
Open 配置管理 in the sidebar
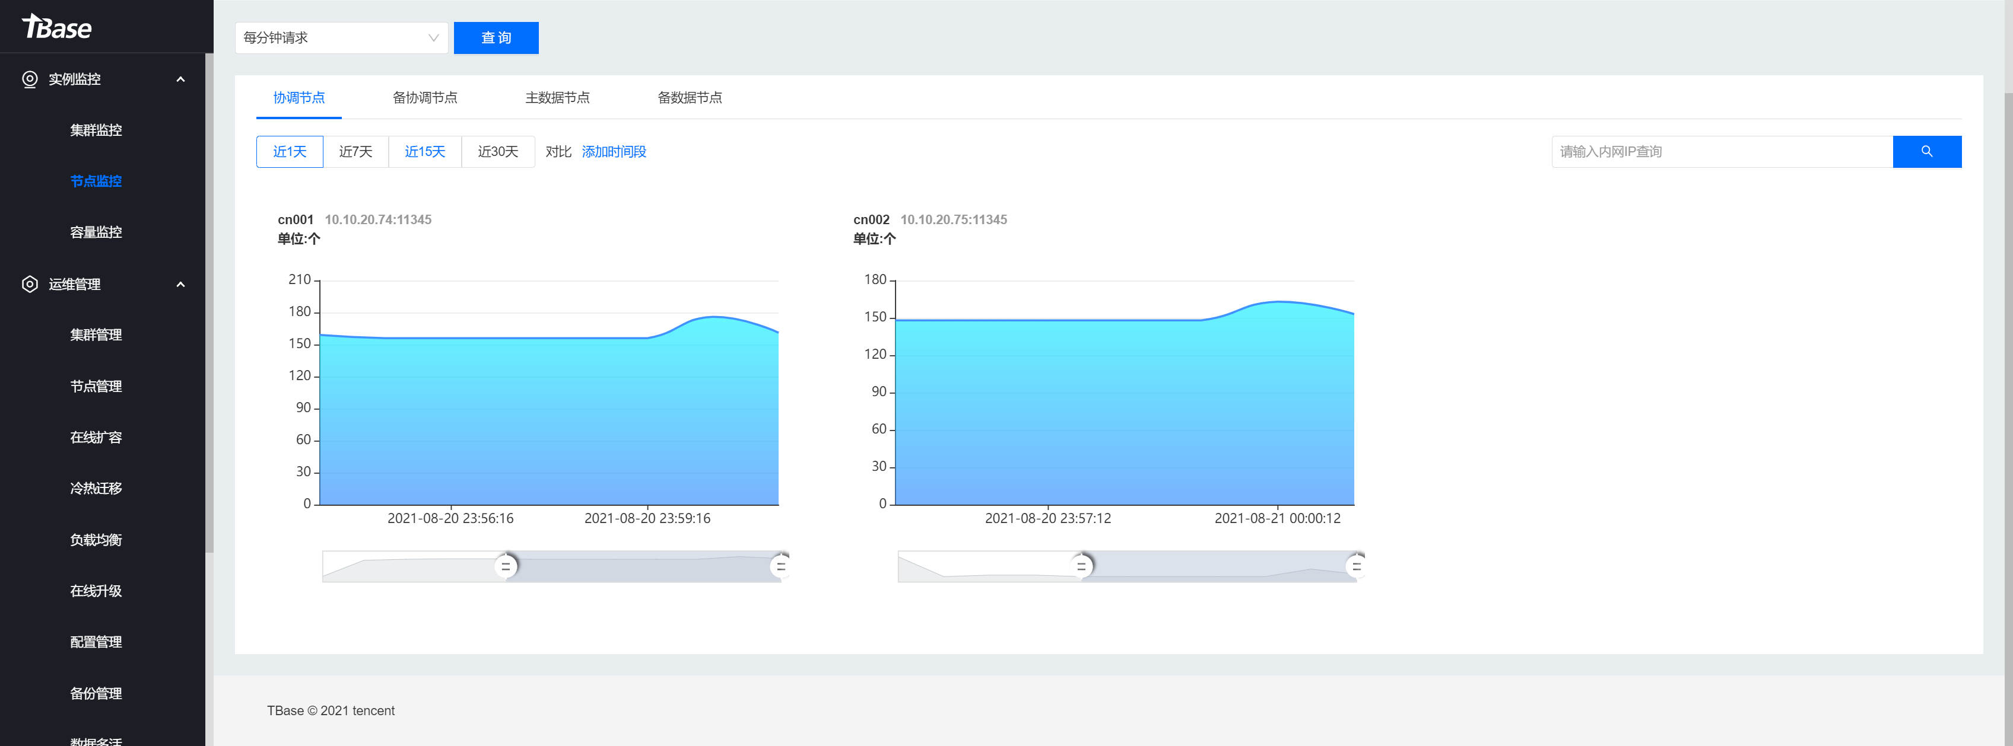tap(96, 641)
